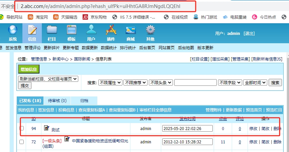This screenshot has width=289, height=152.
Task: Open the 商城 (Shop) icon
Action: pos(130,30)
